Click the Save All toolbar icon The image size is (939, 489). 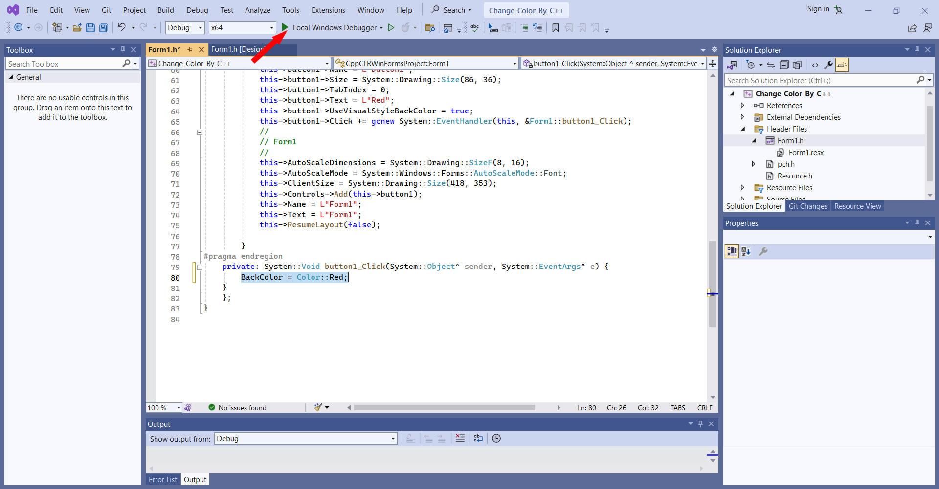[103, 28]
